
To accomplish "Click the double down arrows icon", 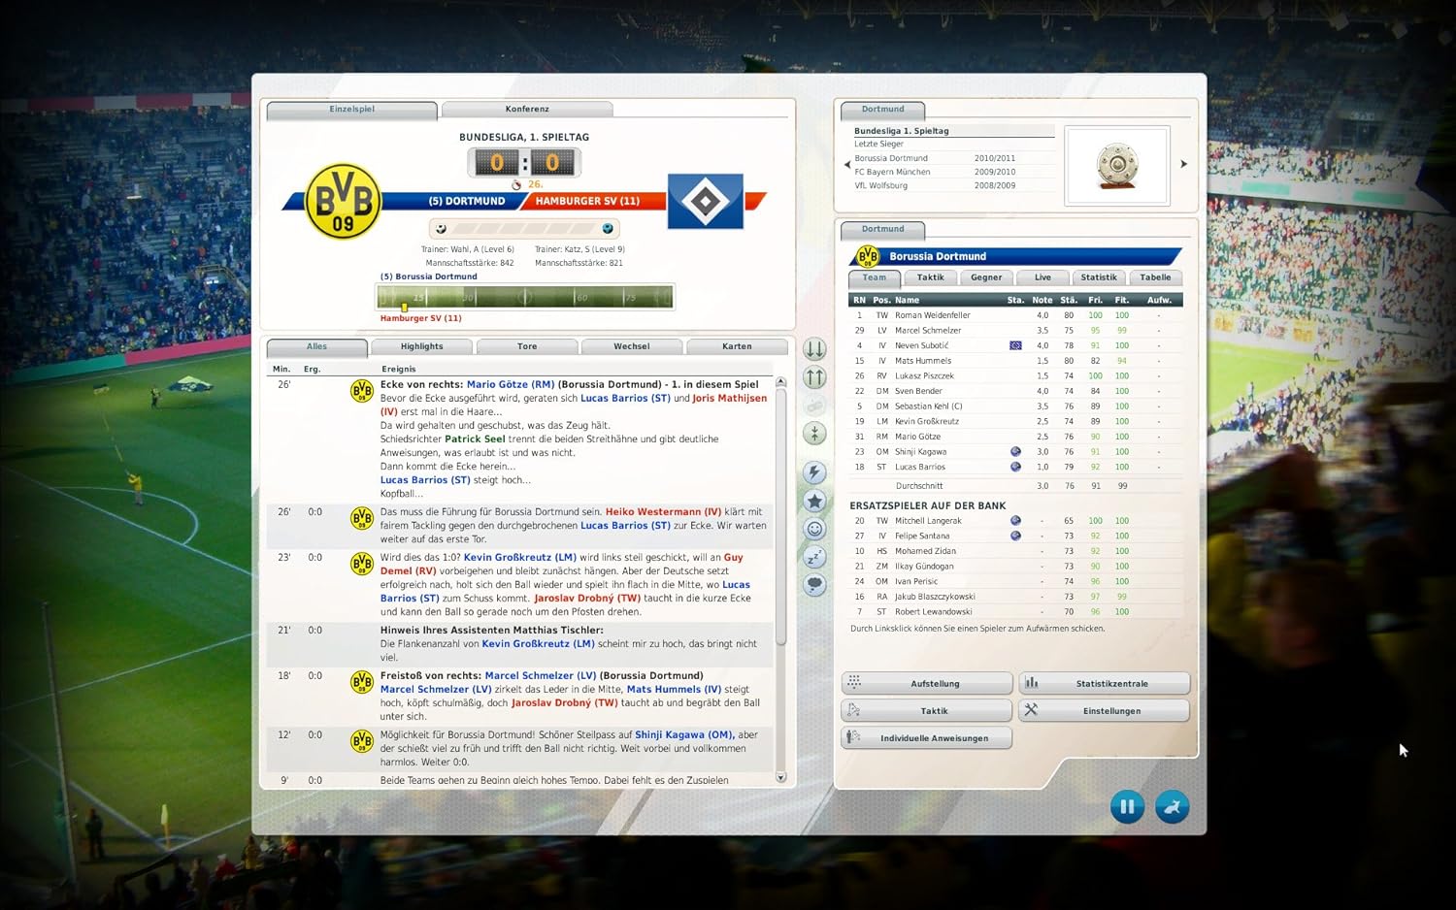I will coord(814,349).
